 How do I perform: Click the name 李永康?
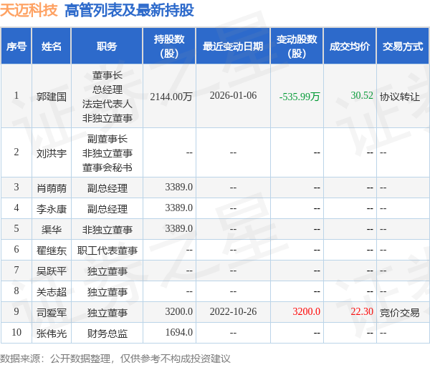(52, 209)
